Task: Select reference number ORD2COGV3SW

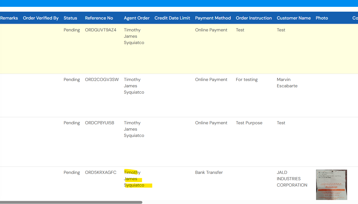Action: point(102,79)
